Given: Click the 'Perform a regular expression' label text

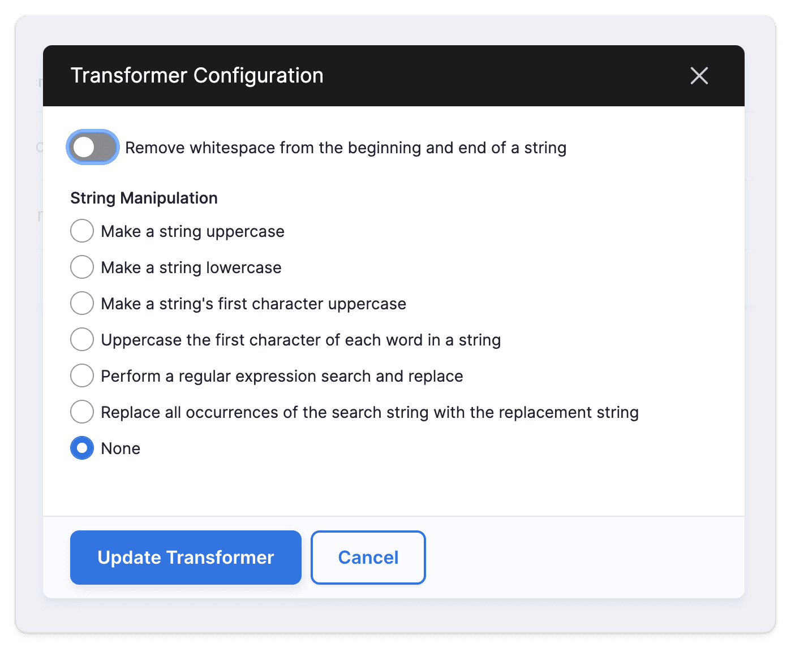Looking at the screenshot, I should click(282, 377).
